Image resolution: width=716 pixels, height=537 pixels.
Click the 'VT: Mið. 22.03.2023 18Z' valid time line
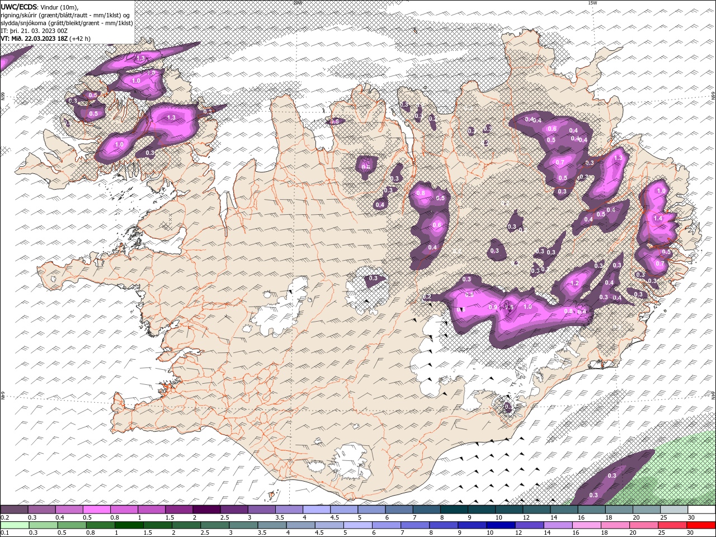[x=46, y=39]
